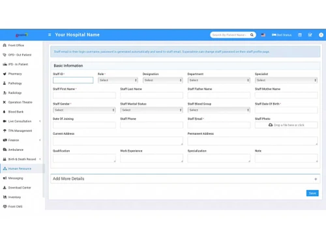Click the Staff Phone field
Viewport: 326px width, 244px height.
(151, 125)
